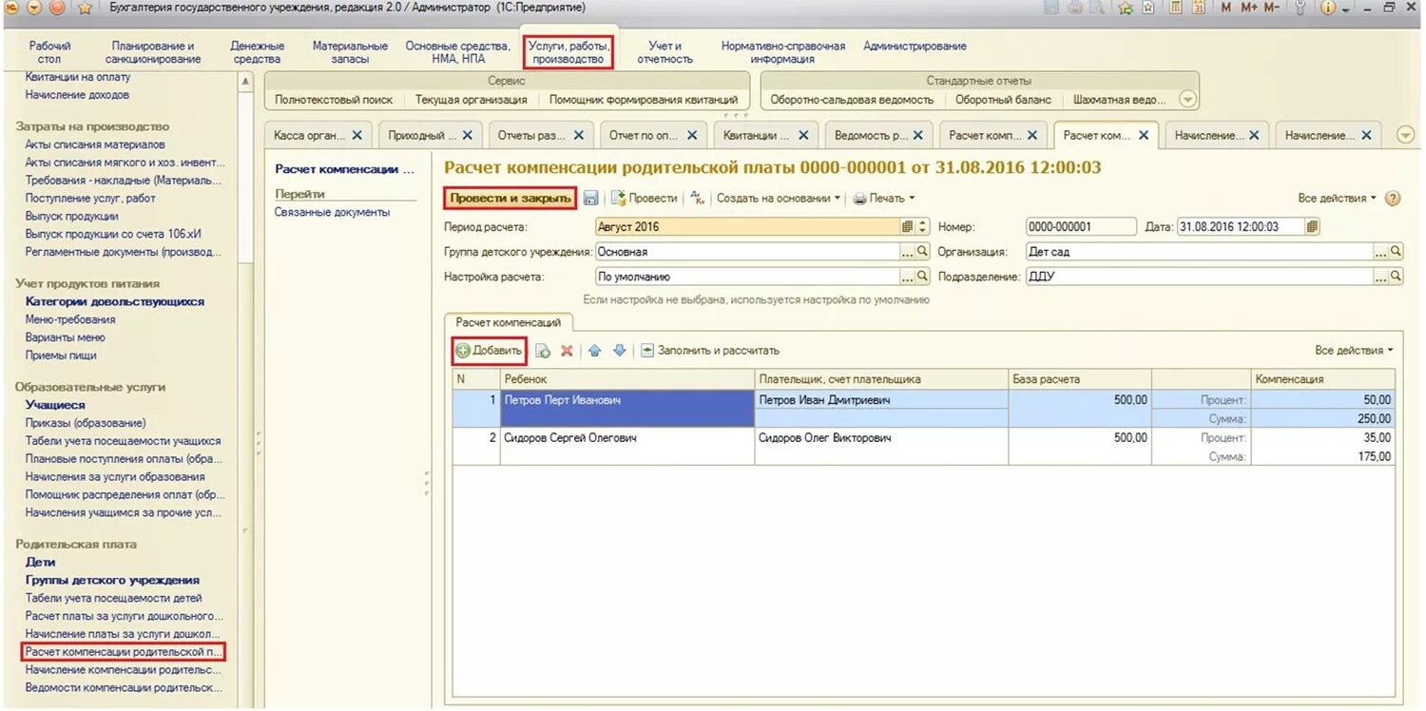Click the M+ memory button
1426x711 pixels.
[x=1249, y=8]
